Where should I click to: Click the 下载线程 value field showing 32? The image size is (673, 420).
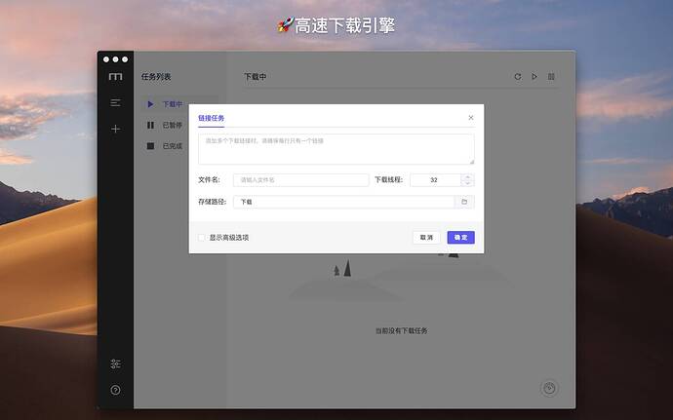click(435, 180)
